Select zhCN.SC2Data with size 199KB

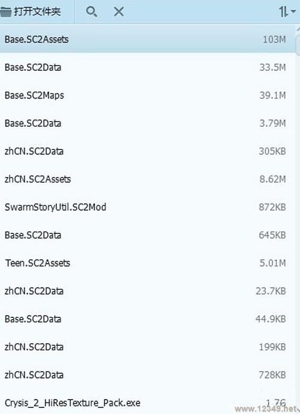click(148, 347)
